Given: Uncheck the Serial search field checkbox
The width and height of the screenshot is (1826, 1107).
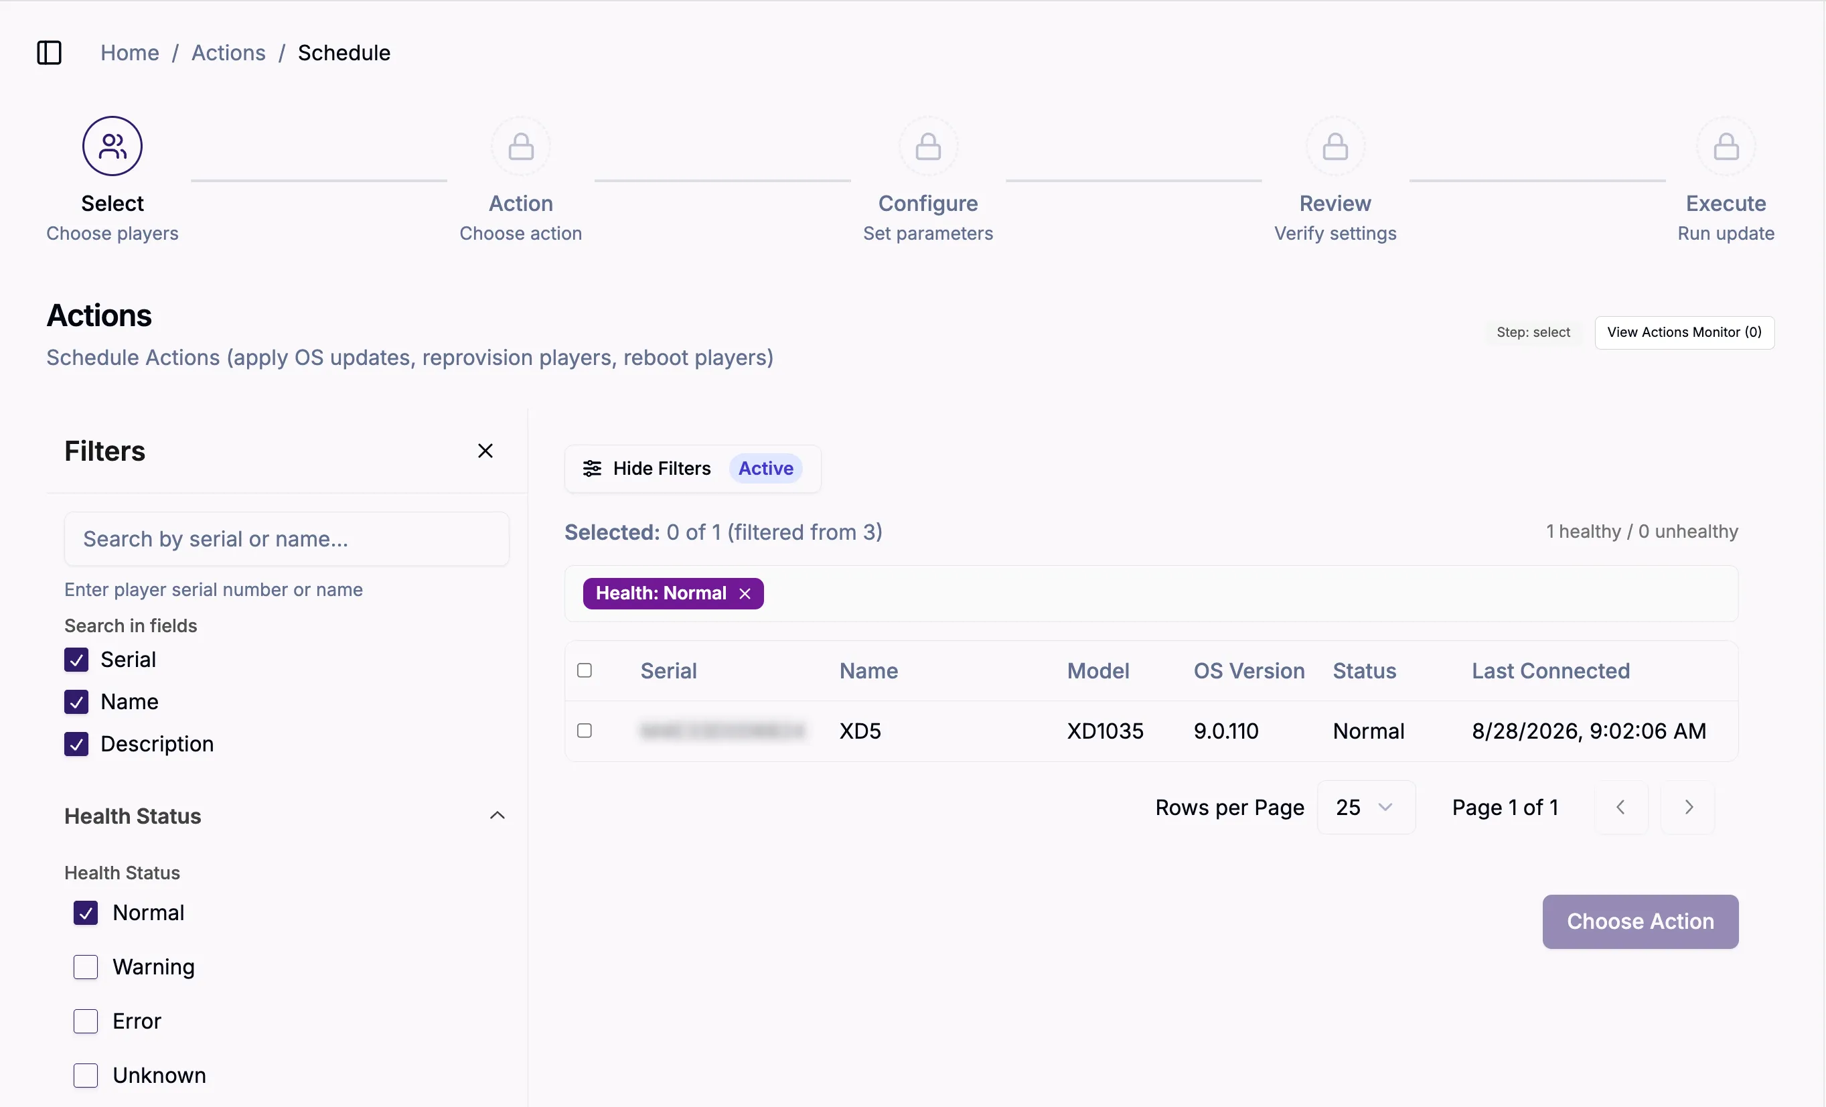Looking at the screenshot, I should pos(76,660).
